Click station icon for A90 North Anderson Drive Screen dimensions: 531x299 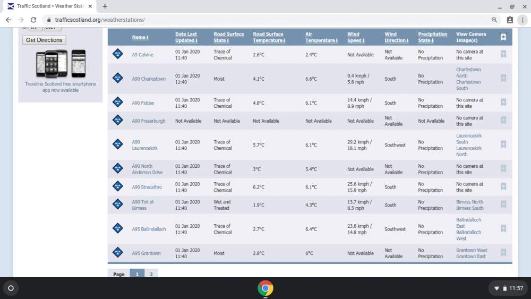pyautogui.click(x=117, y=168)
